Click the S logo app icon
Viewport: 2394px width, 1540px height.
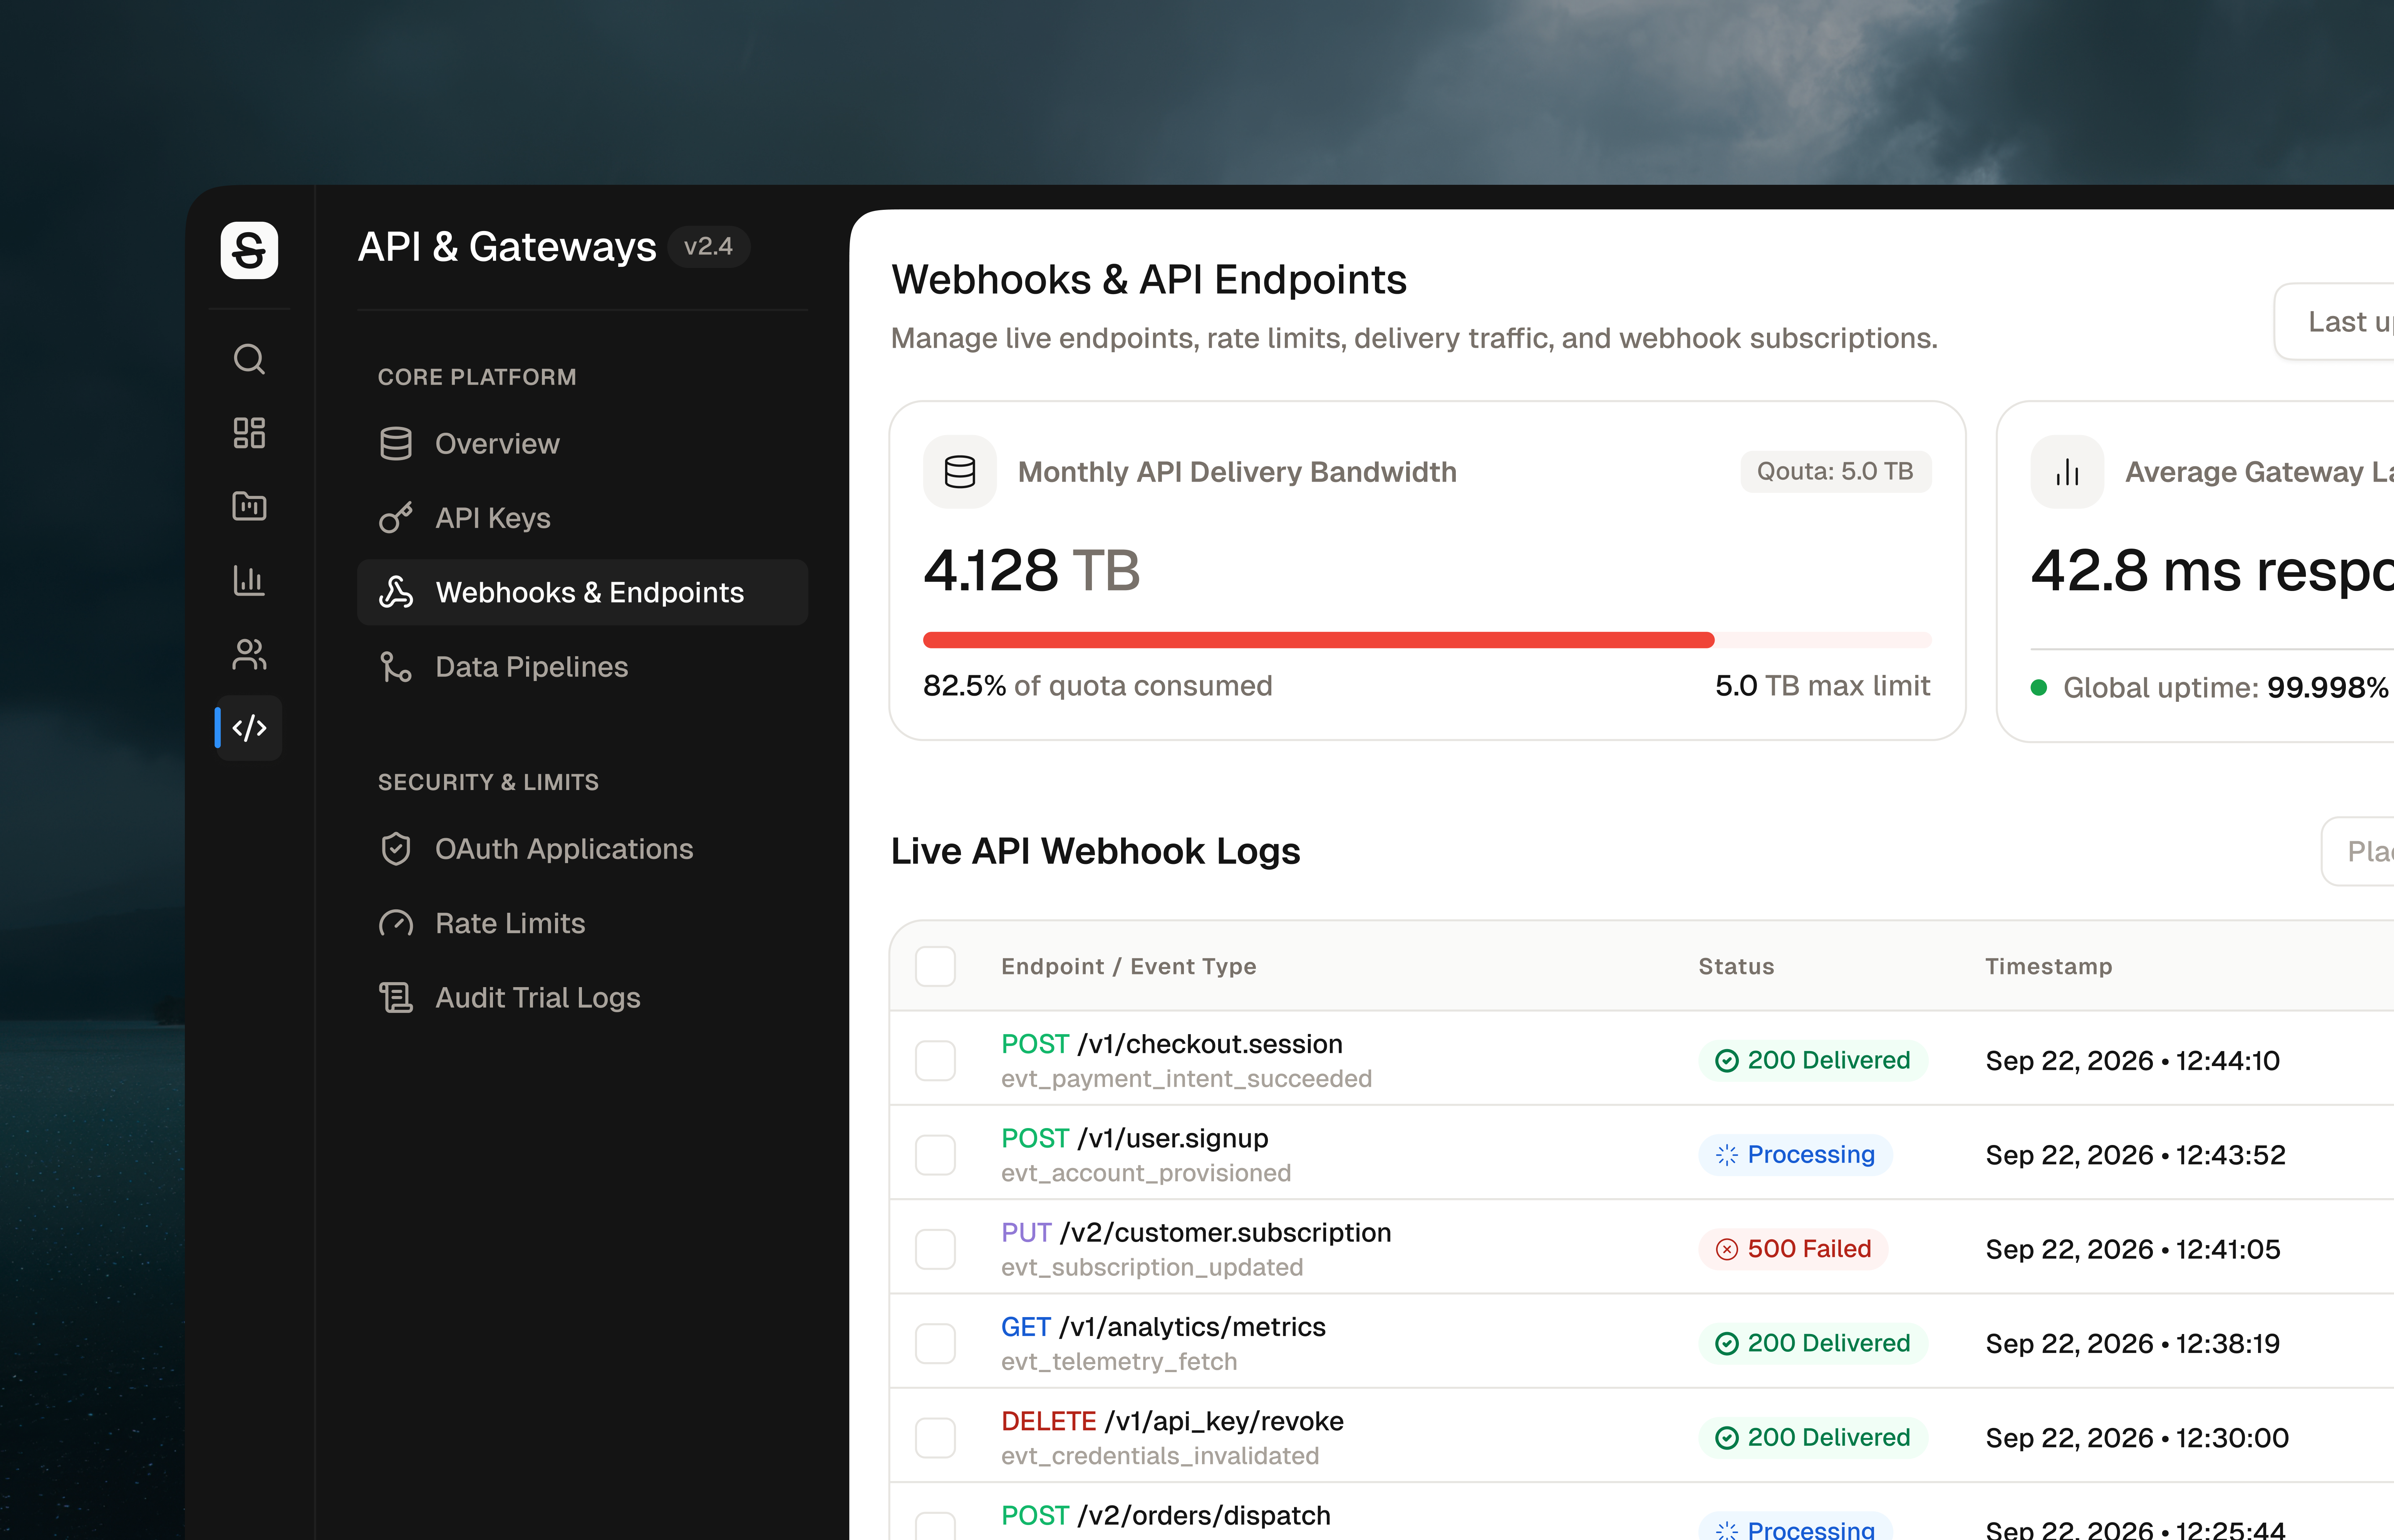[x=249, y=250]
